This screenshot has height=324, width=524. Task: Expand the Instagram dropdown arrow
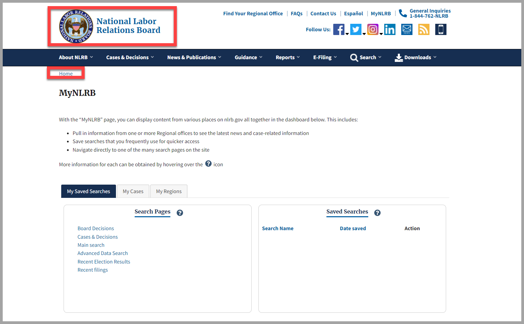tap(381, 34)
